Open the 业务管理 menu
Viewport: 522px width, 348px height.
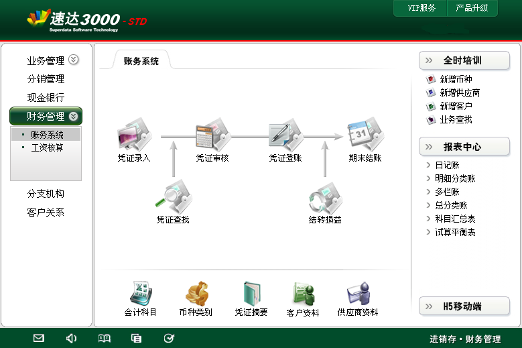pos(46,60)
